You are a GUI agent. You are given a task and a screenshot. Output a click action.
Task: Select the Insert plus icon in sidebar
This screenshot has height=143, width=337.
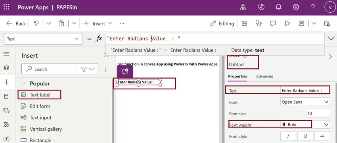6,82
